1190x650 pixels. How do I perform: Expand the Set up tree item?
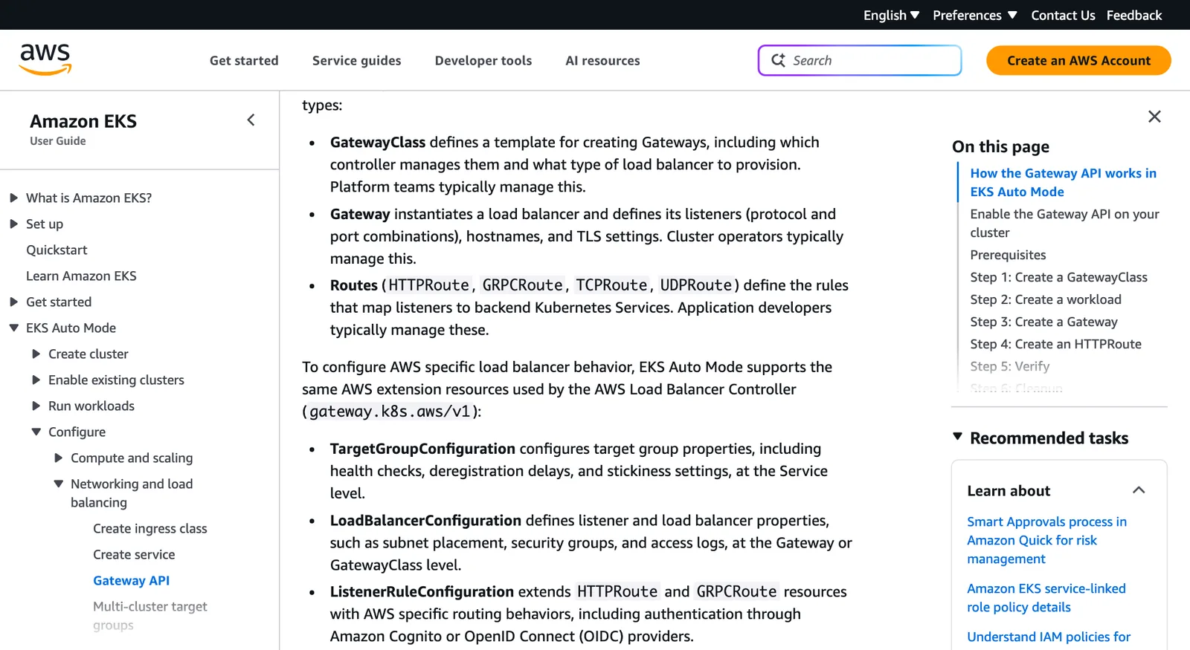tap(13, 224)
